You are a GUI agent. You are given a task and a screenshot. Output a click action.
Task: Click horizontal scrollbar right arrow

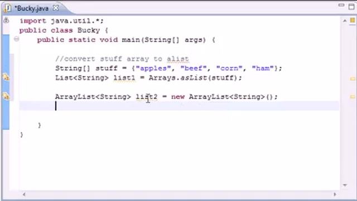(x=335, y=194)
